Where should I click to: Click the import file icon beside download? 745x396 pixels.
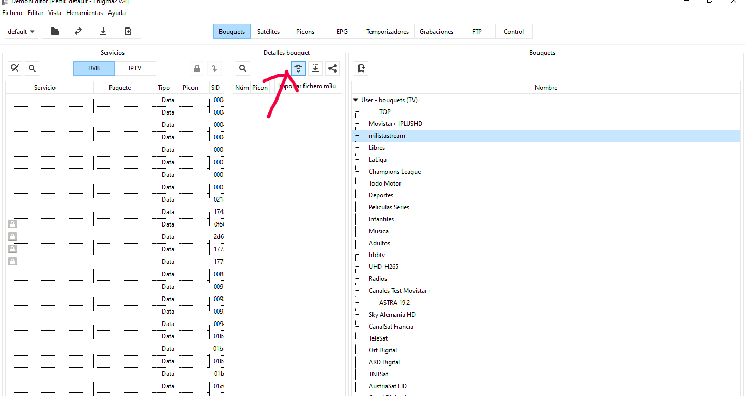(128, 32)
